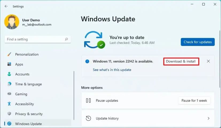Viewport: 221px width, 128px height.
Task: Click the blue info icon beside 22H2 notice
Action: click(x=87, y=61)
